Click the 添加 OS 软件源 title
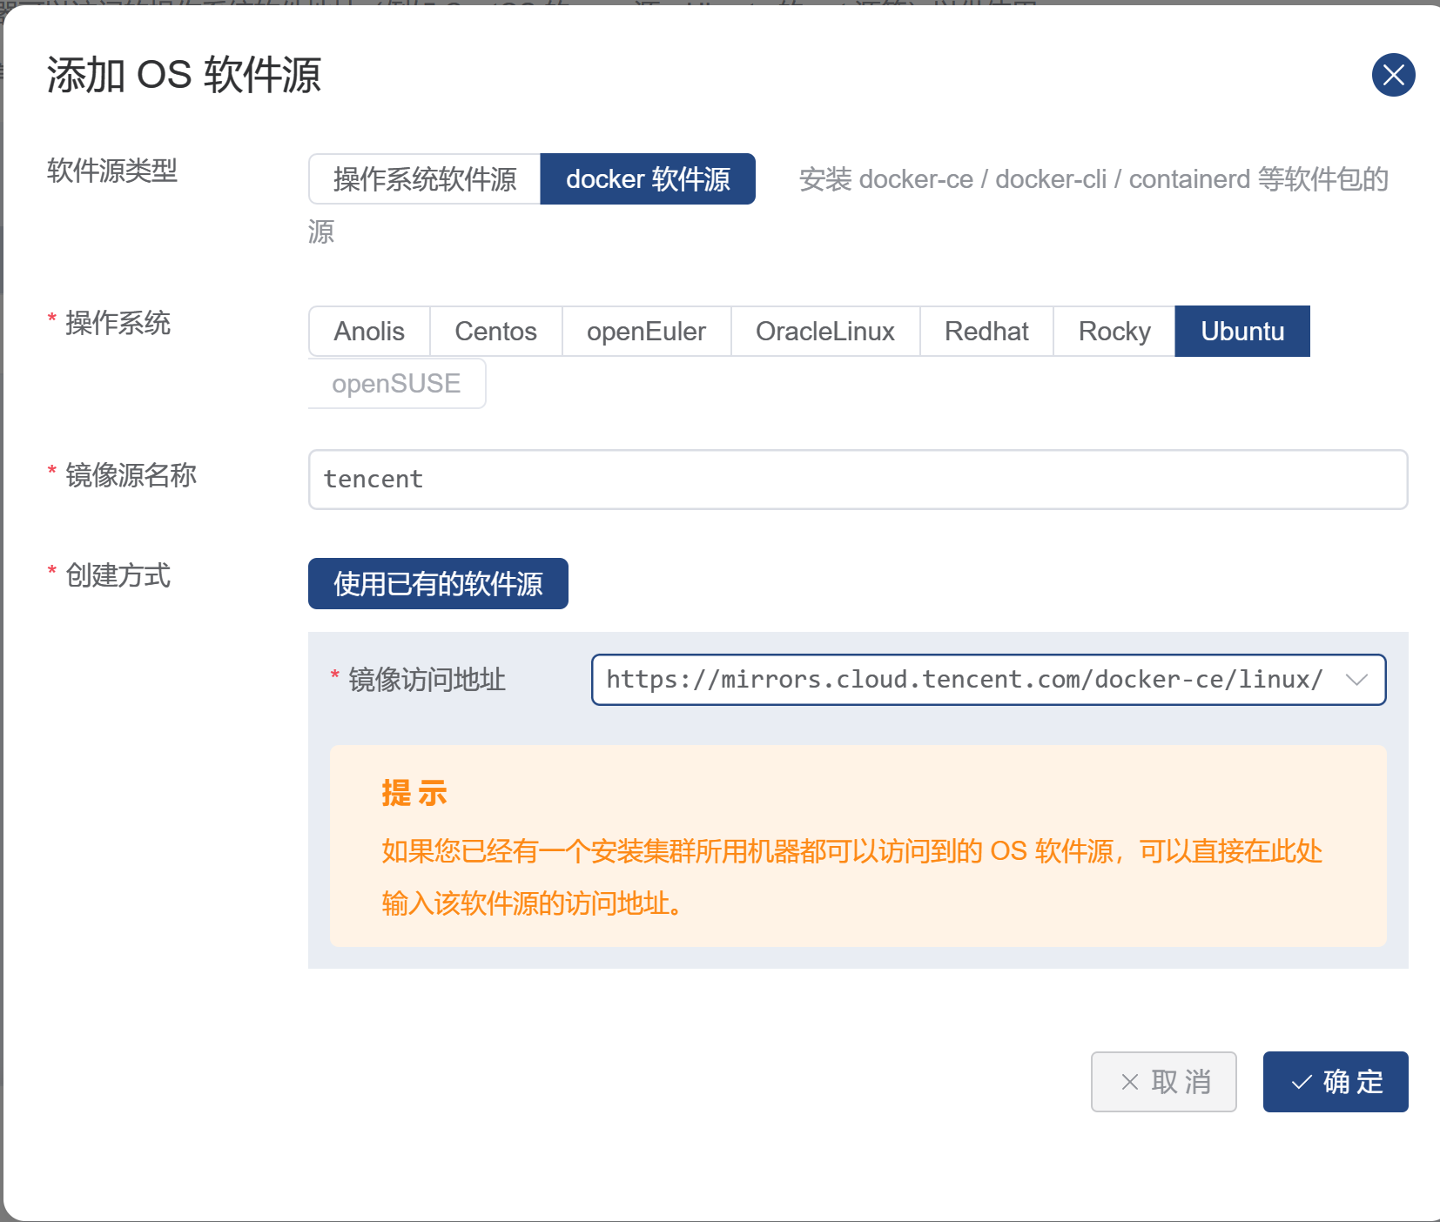The width and height of the screenshot is (1440, 1222). pos(184,75)
